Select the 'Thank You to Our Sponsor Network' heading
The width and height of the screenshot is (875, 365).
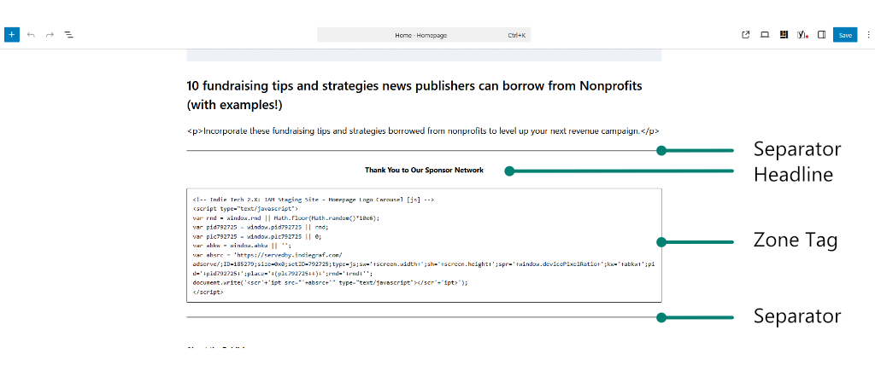[x=424, y=170]
